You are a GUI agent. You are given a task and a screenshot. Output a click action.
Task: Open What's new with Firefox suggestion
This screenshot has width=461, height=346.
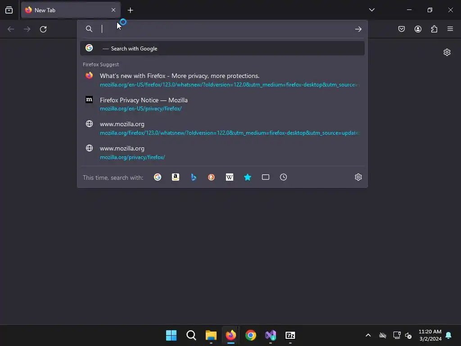pyautogui.click(x=222, y=80)
